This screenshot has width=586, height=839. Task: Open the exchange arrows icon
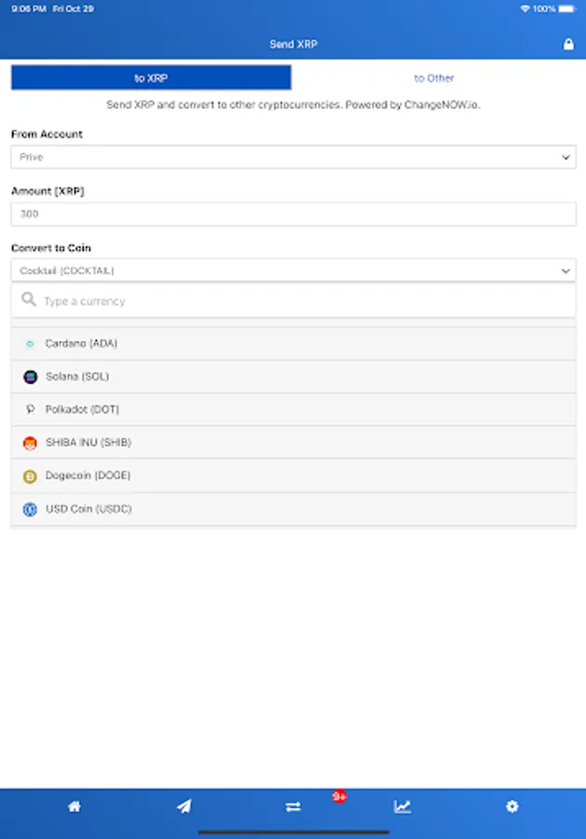coord(293,807)
